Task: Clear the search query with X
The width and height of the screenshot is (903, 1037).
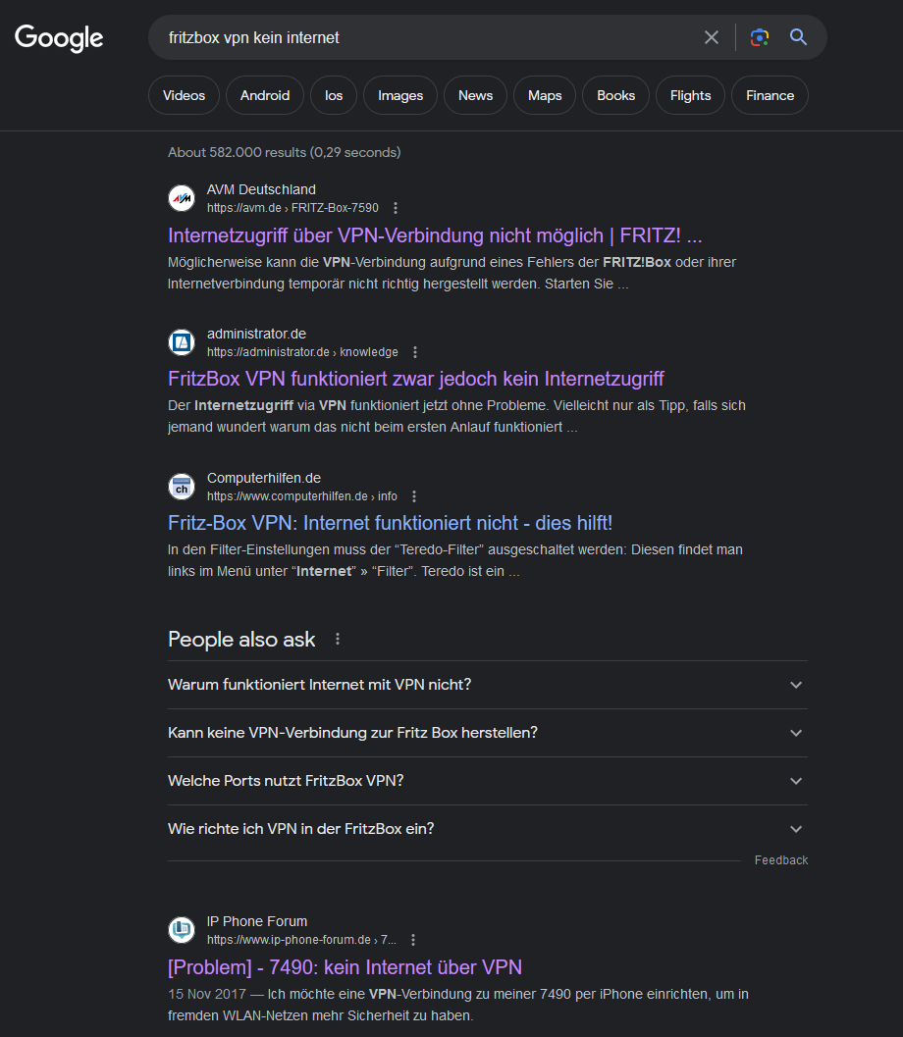Action: (712, 37)
